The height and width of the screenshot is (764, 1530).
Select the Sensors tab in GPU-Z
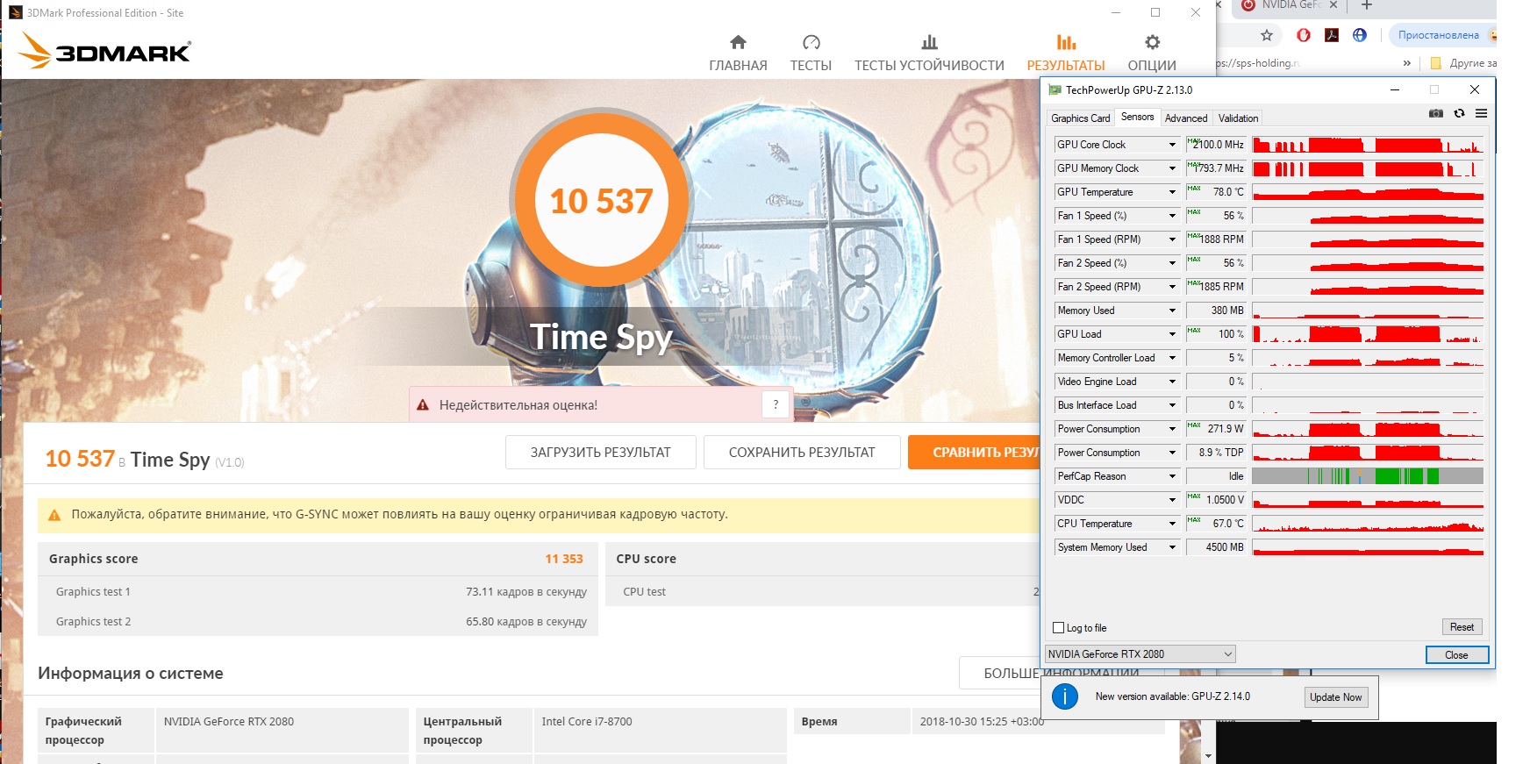tap(1138, 117)
